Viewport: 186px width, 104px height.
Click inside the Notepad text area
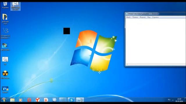(x=156, y=41)
